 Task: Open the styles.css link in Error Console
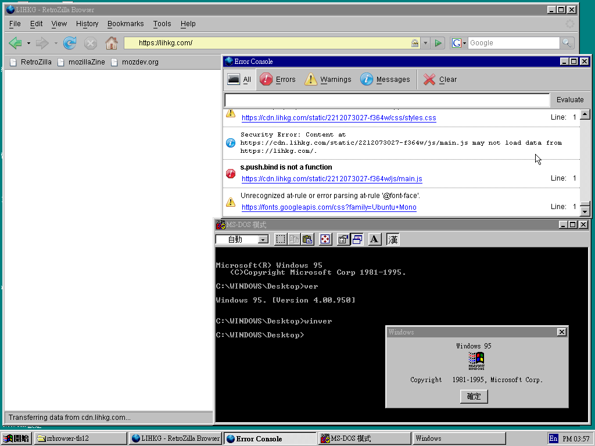339,117
